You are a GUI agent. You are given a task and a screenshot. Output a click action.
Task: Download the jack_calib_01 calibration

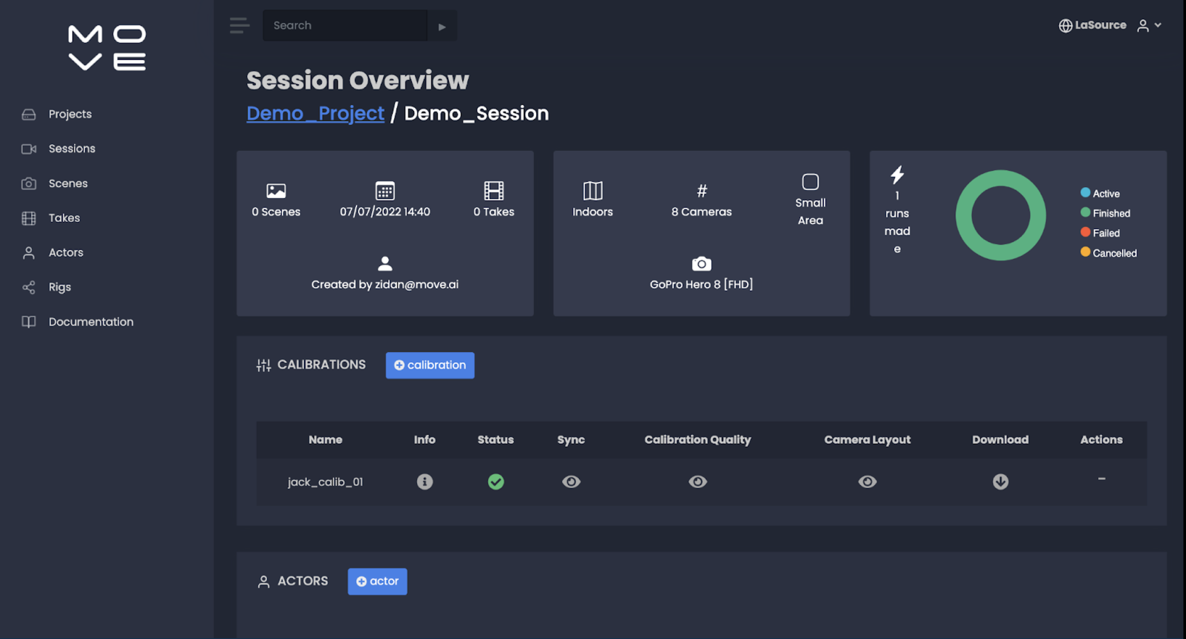[x=1000, y=482]
